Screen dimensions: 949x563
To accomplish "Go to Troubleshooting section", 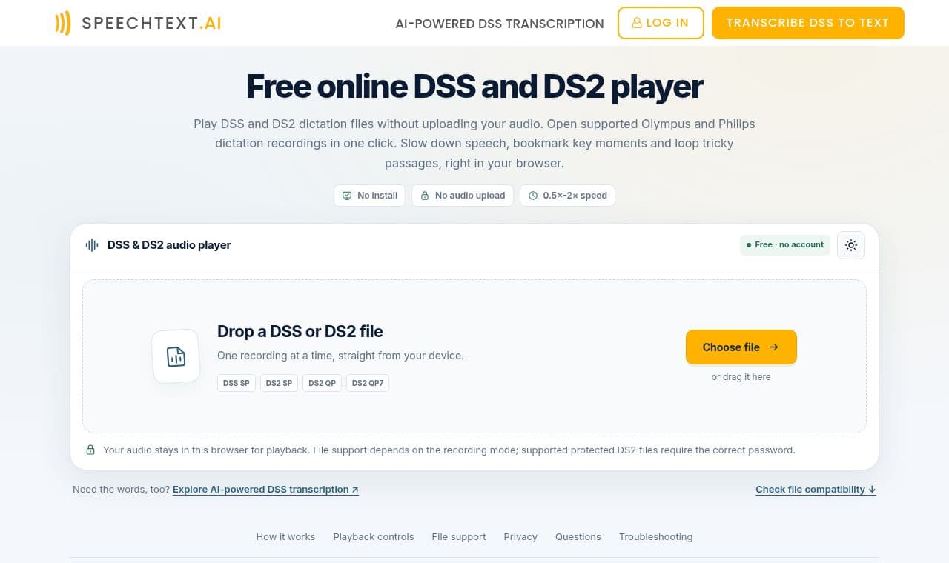I will 656,537.
